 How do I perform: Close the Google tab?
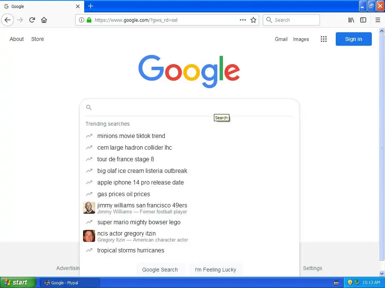point(77,6)
